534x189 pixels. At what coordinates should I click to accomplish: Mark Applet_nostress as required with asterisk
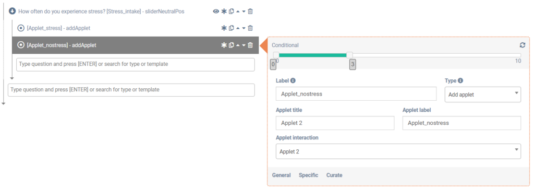[224, 45]
